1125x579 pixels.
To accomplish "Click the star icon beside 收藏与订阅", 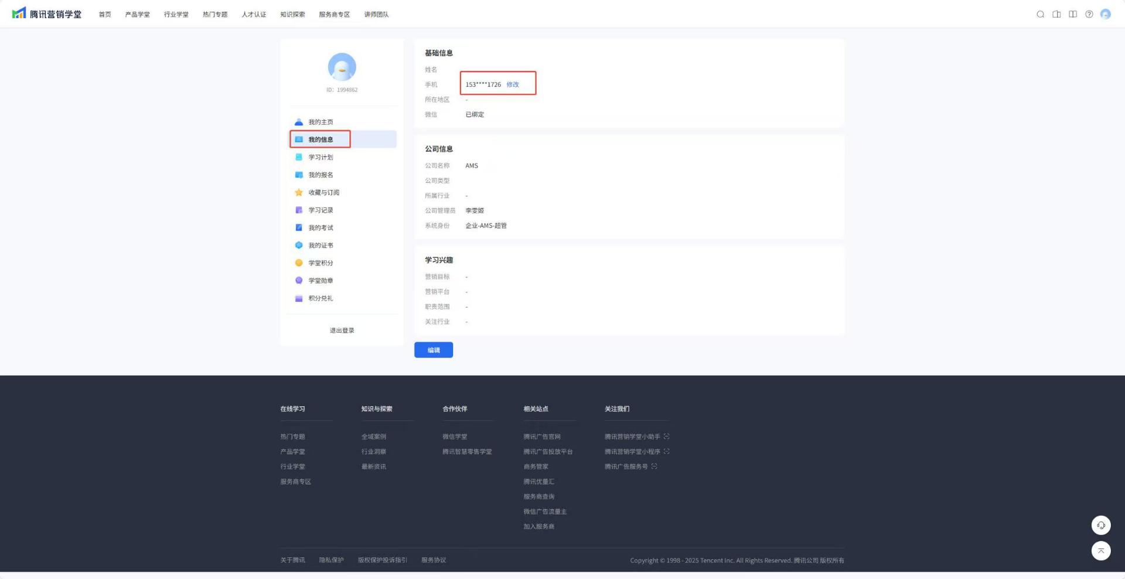I will pos(299,192).
